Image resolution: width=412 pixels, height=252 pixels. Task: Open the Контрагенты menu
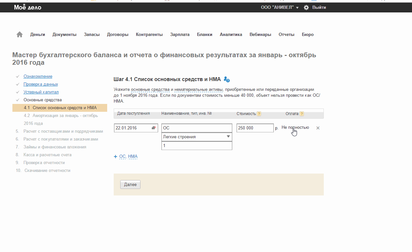pyautogui.click(x=149, y=34)
